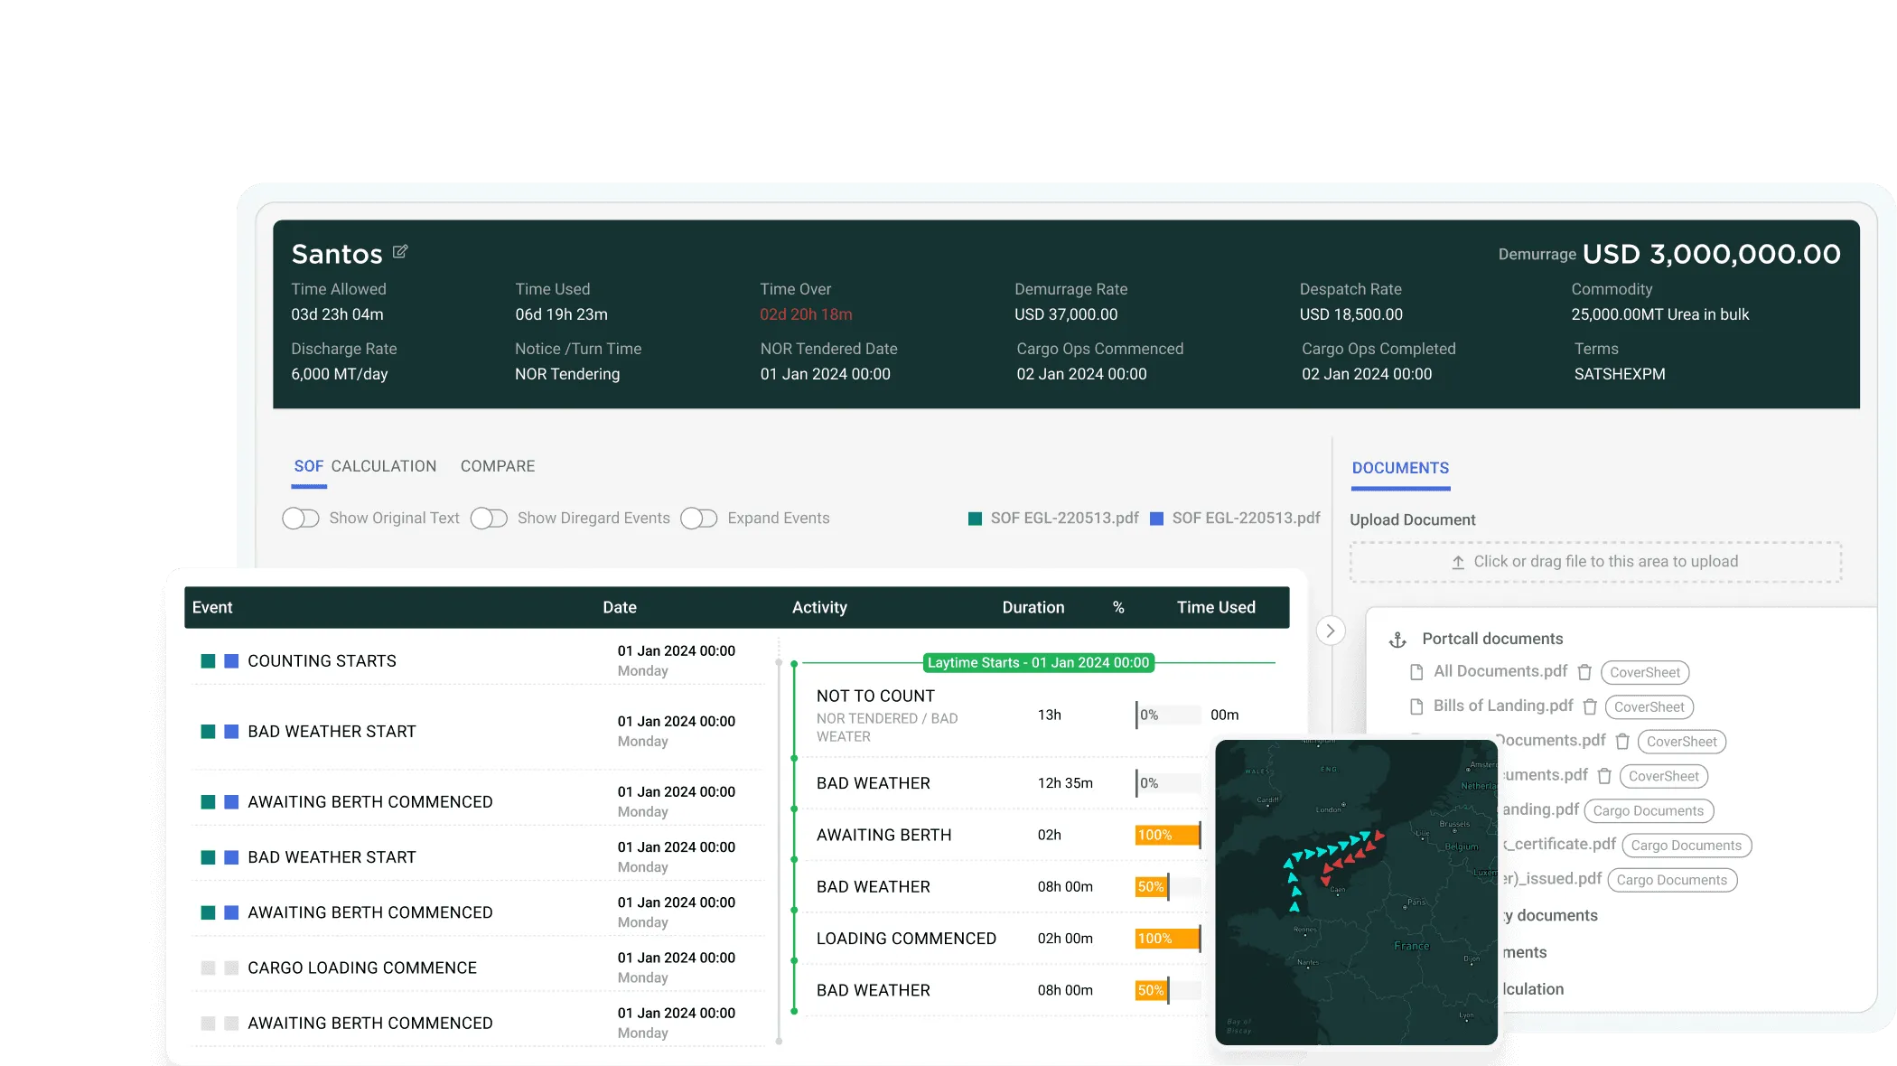Select the blue square for SOF EGL-220513.pdf
Image resolution: width=1897 pixels, height=1066 pixels.
1157,519
